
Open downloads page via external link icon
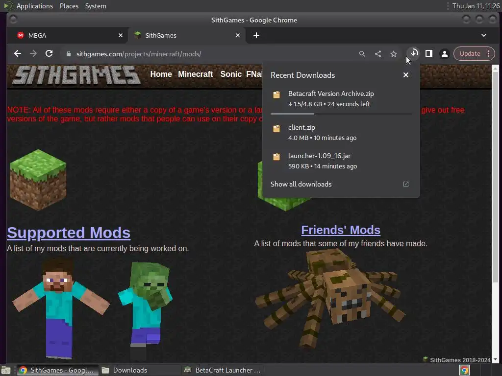coord(405,184)
